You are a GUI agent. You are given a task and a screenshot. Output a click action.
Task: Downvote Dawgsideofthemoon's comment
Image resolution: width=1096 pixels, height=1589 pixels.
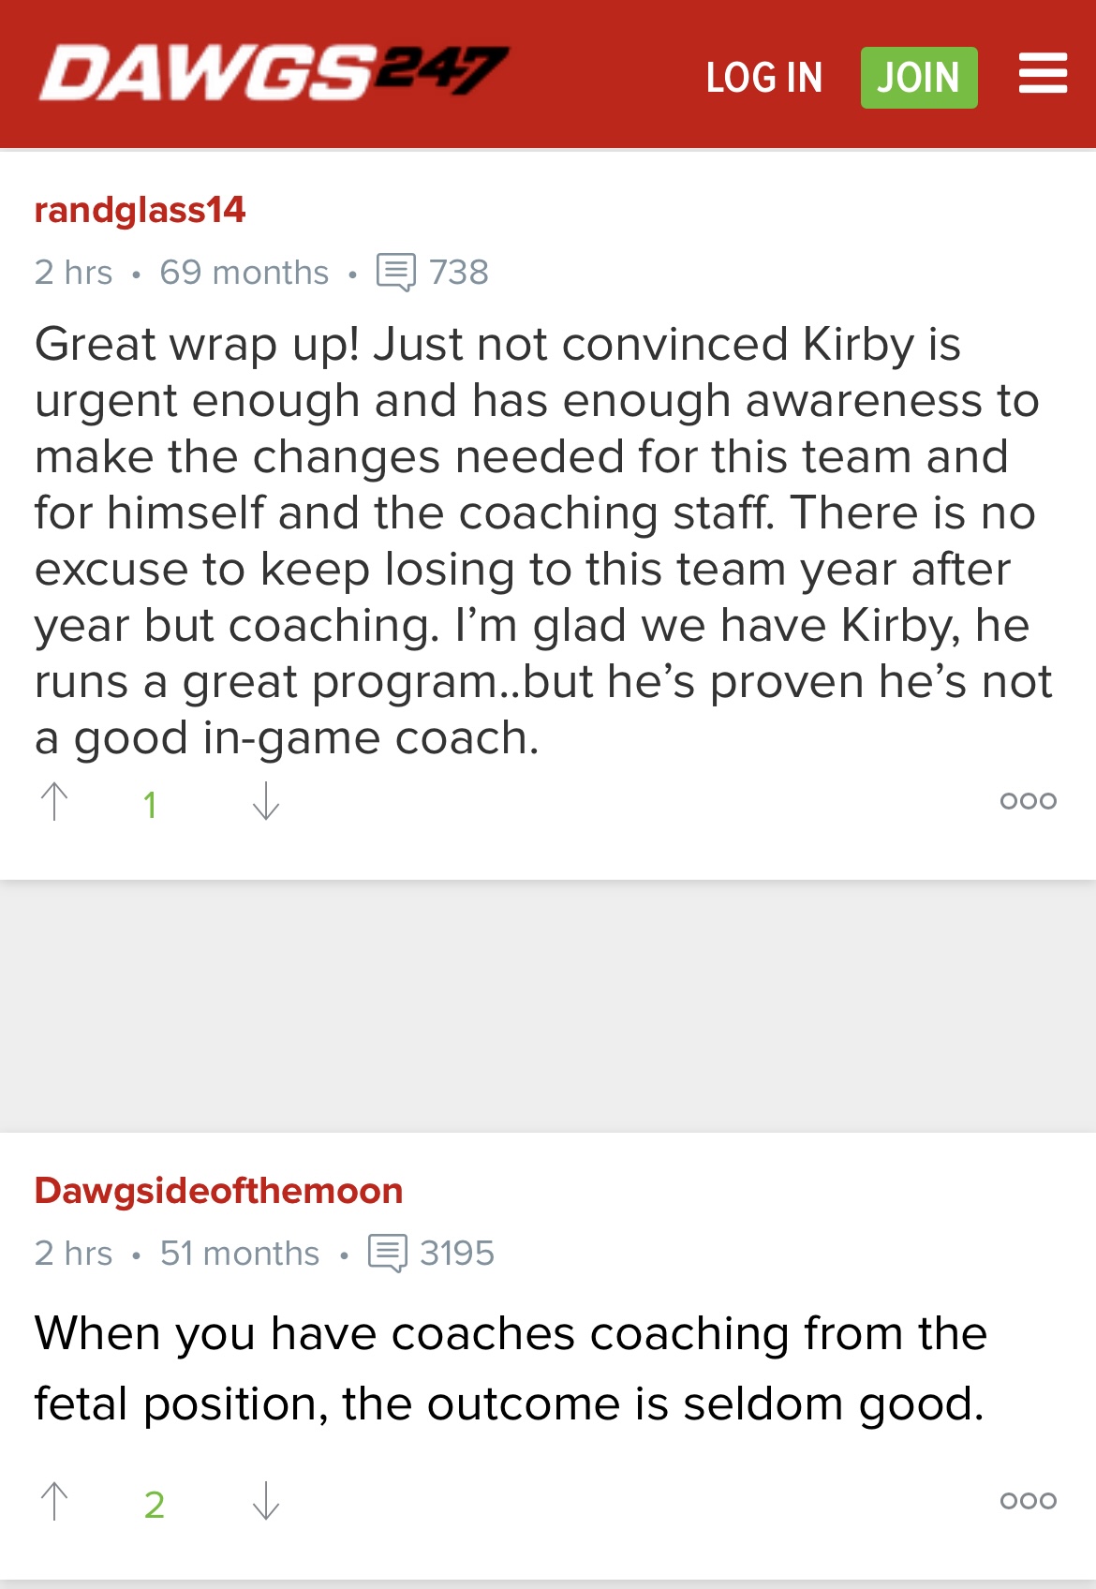point(266,1502)
